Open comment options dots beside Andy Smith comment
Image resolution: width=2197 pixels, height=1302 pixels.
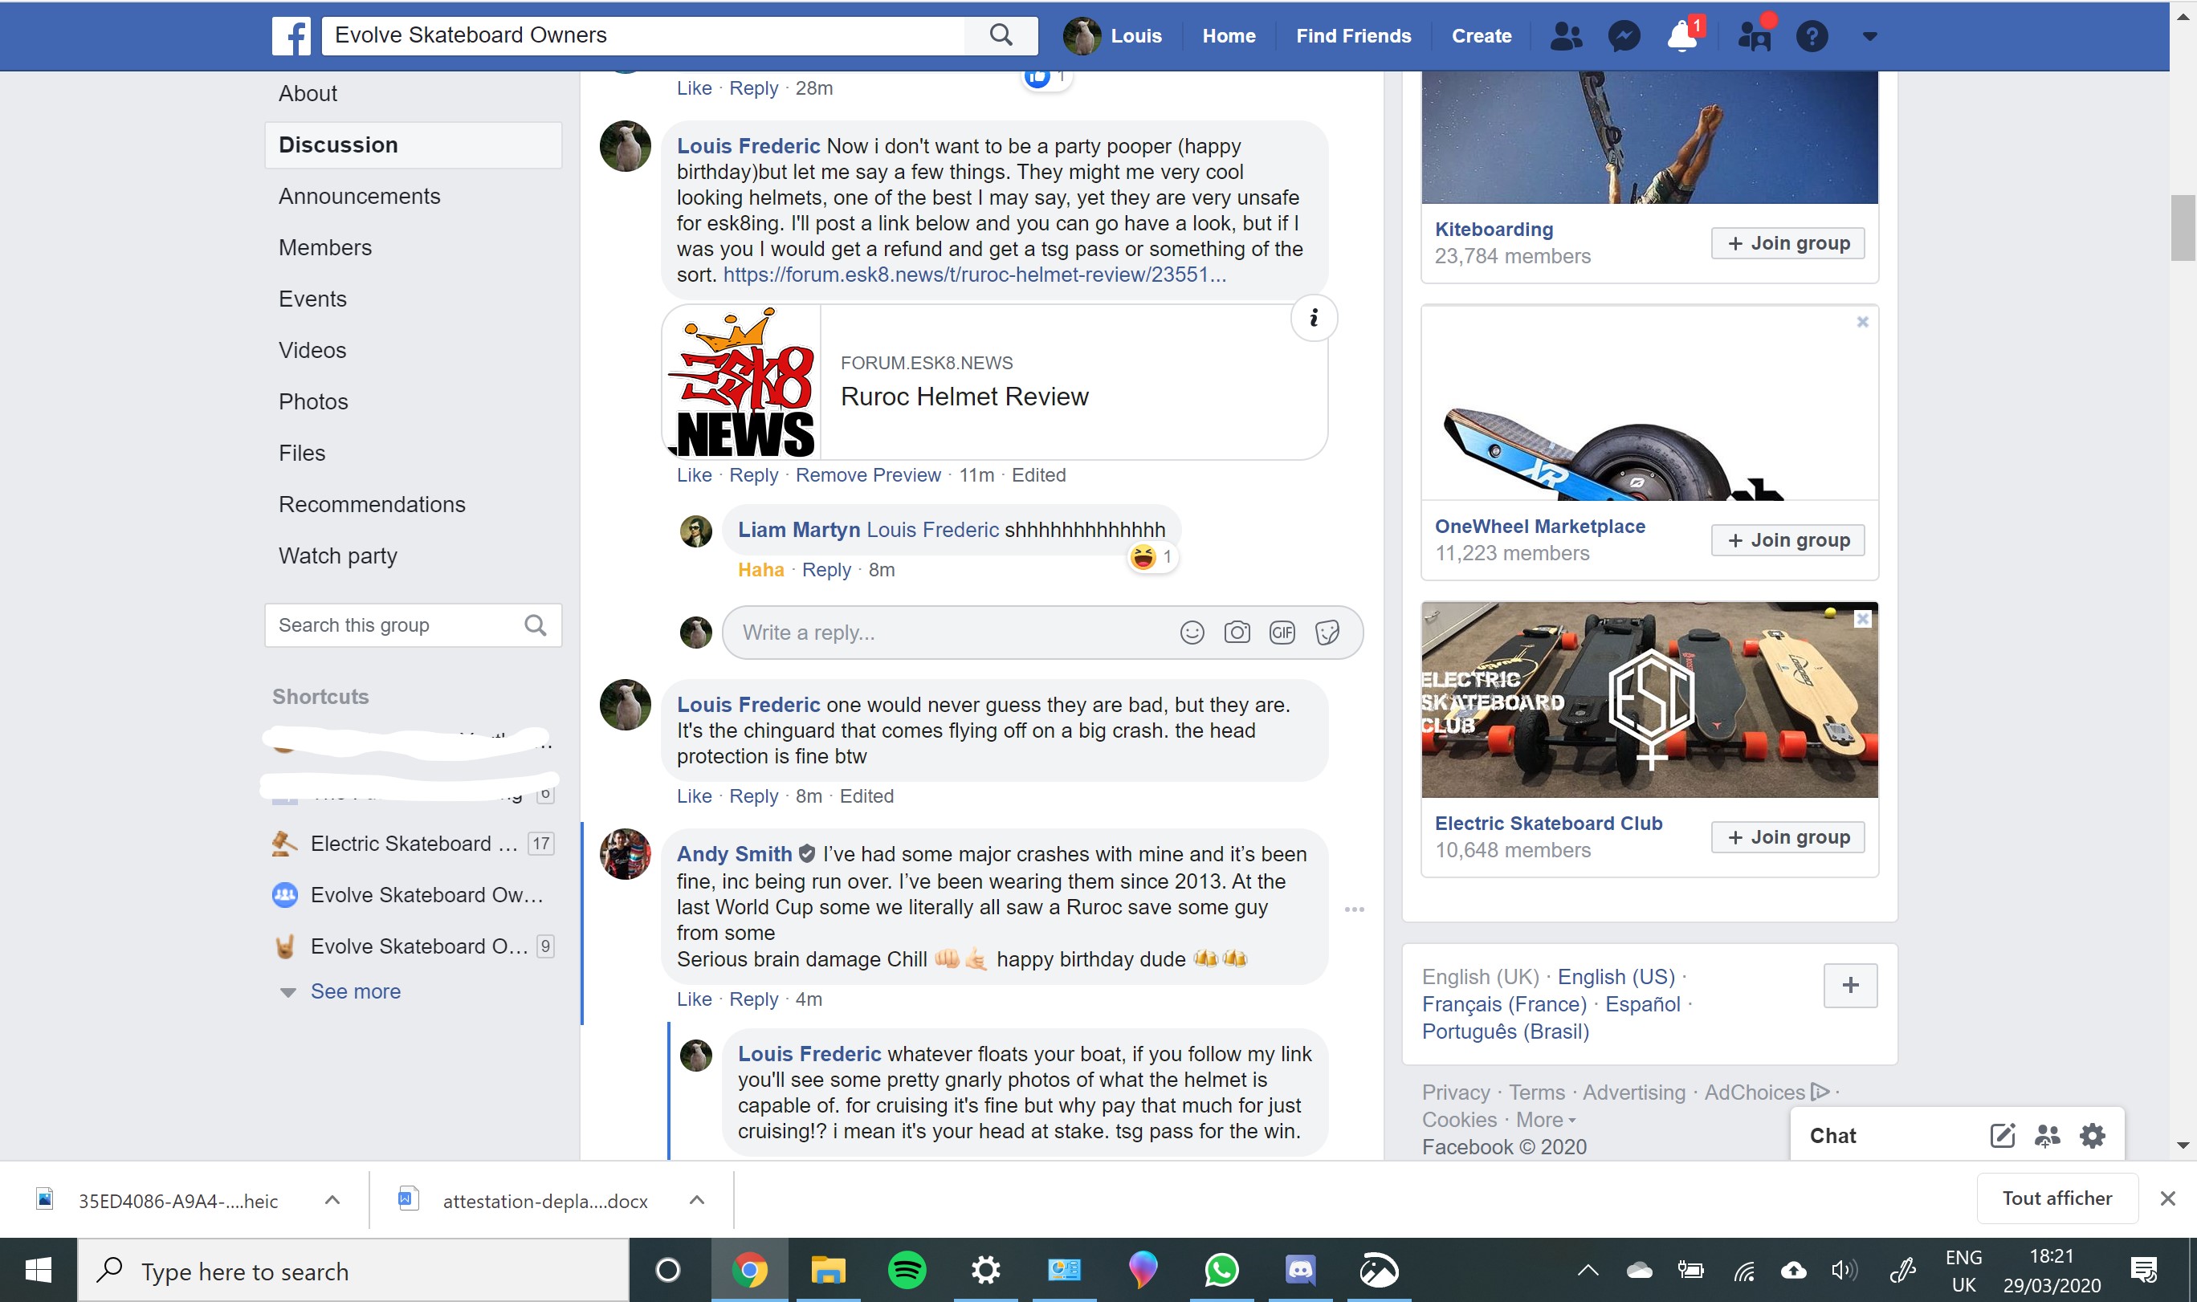click(x=1354, y=909)
